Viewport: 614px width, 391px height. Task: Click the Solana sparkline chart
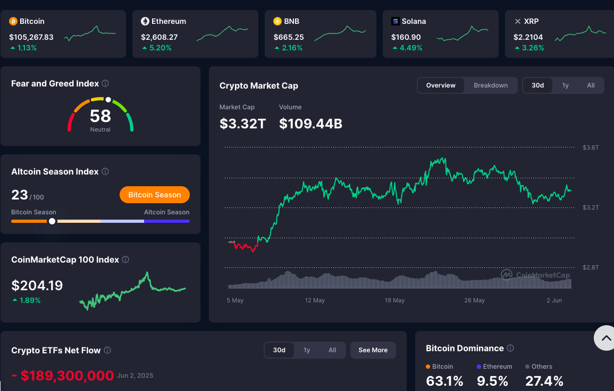[462, 33]
